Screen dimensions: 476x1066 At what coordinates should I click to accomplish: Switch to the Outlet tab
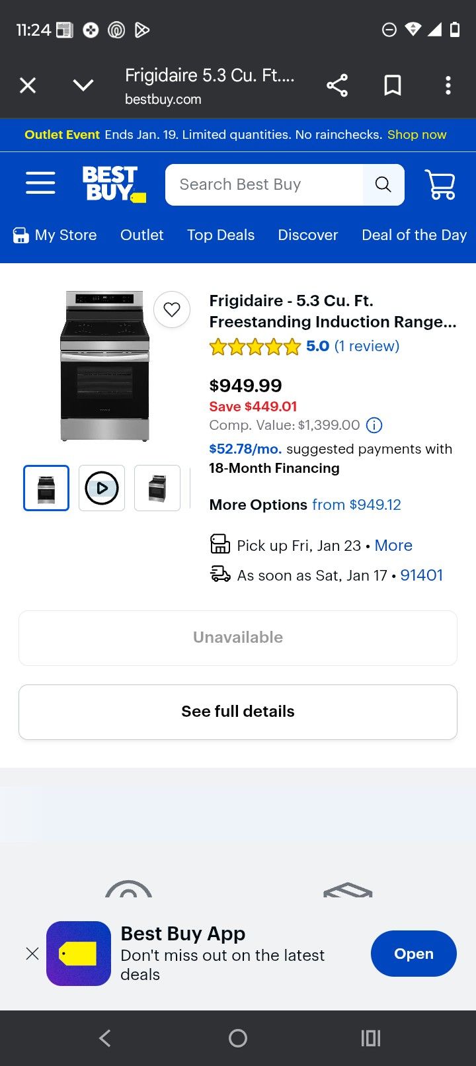(141, 235)
